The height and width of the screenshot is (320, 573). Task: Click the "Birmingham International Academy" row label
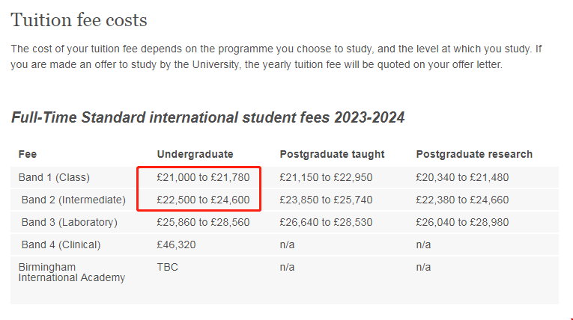pyautogui.click(x=71, y=272)
